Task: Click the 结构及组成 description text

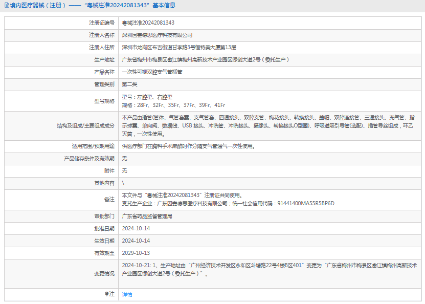Action: tap(268, 125)
